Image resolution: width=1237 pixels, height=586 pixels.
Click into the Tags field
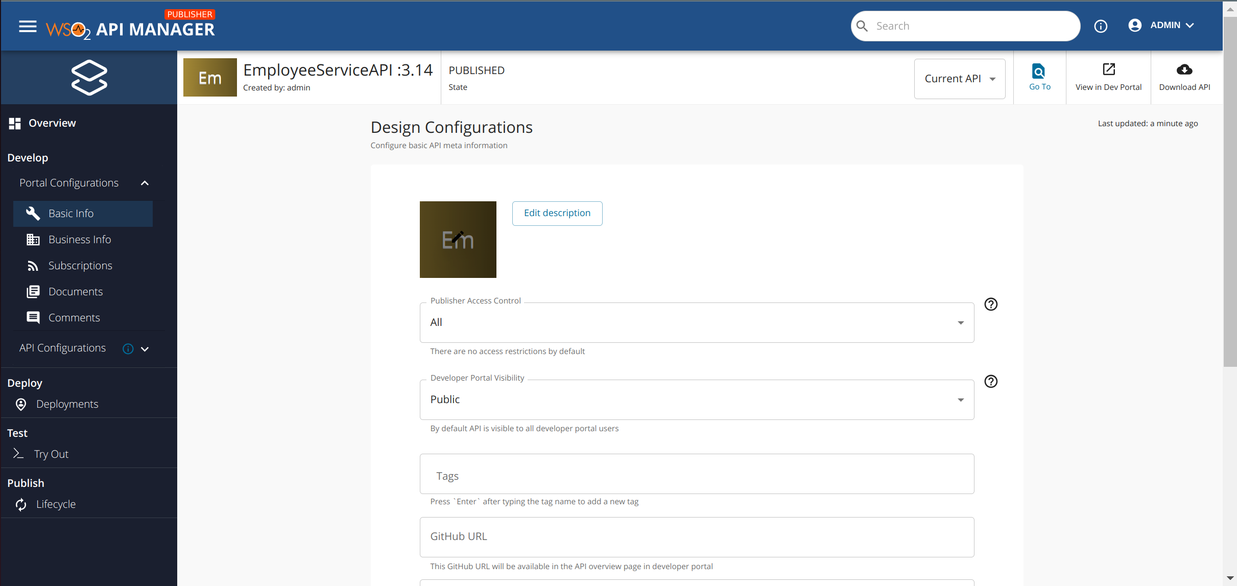(x=697, y=474)
